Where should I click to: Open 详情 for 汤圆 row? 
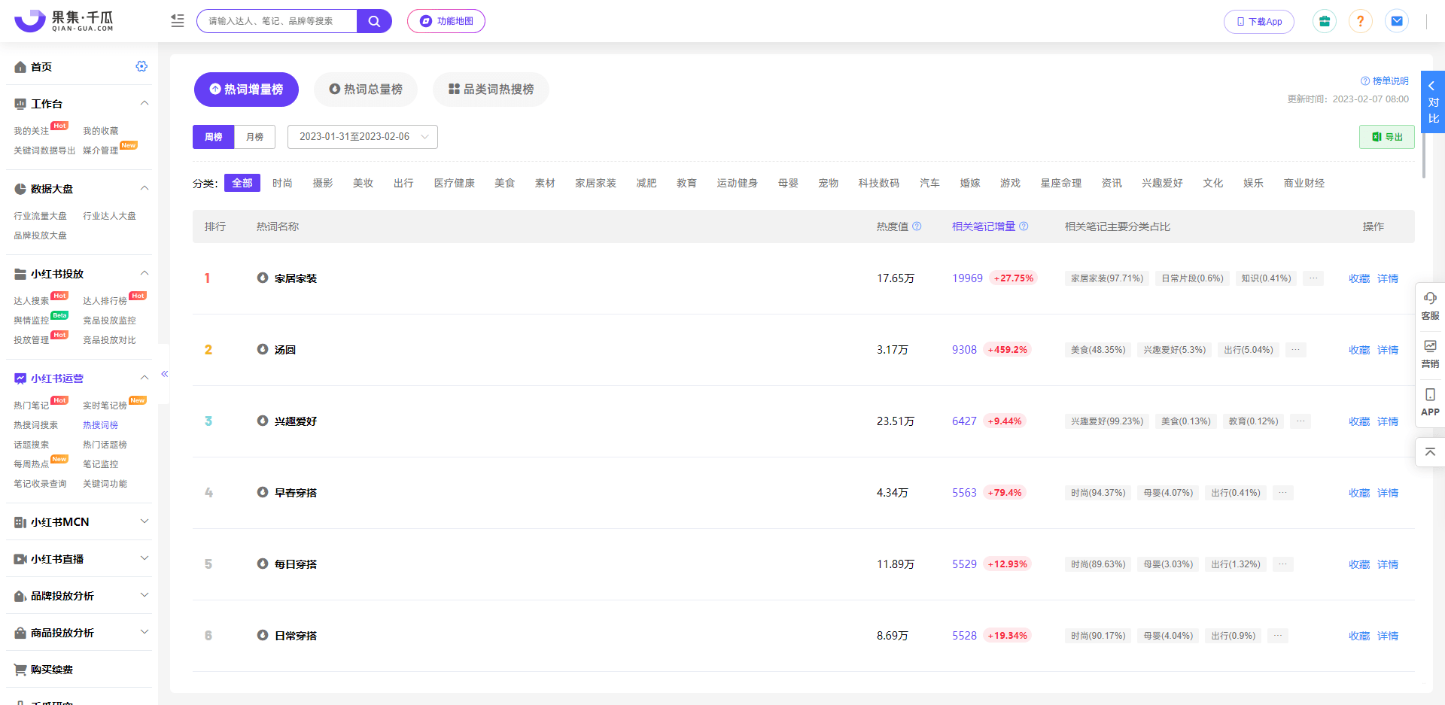(1388, 350)
